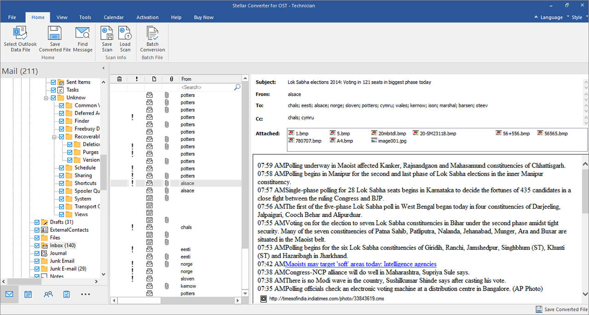Screen dimensions: 589x315
Task: Click Load Scan icon
Action: pos(125,39)
